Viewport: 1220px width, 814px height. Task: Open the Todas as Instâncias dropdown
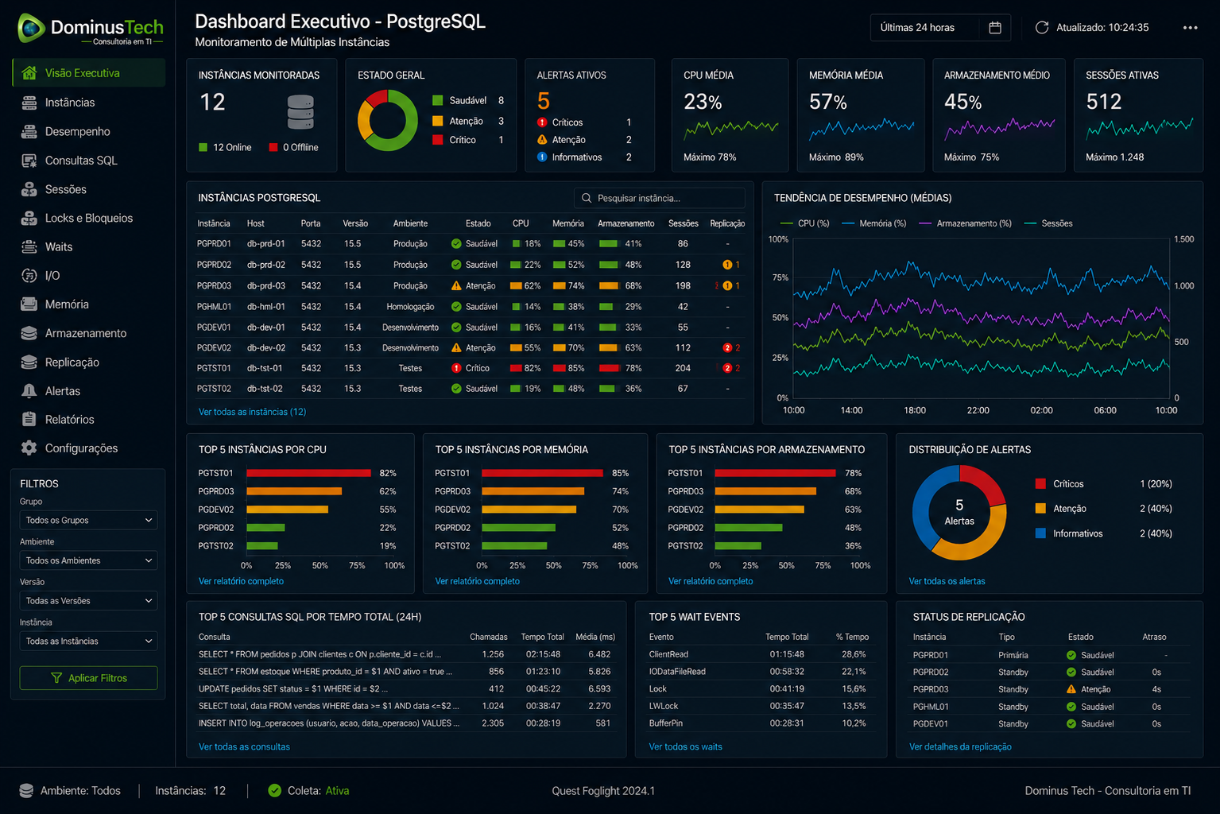[x=88, y=642]
